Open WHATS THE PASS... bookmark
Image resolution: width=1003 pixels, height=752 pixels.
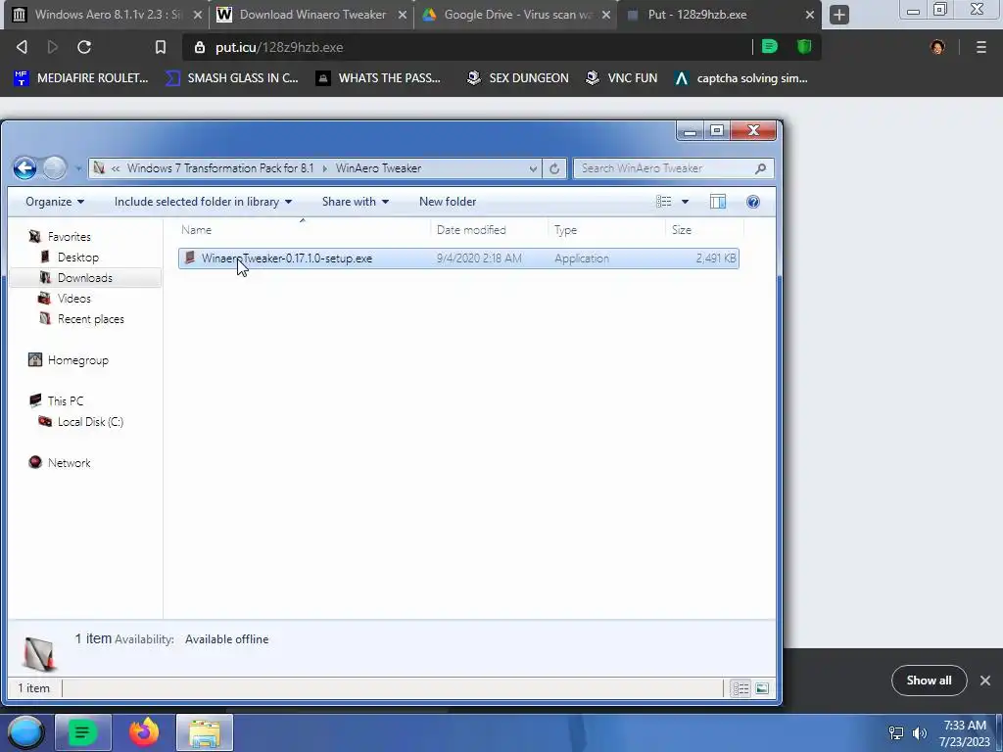coord(378,78)
